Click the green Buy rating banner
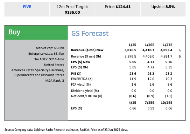 [36, 33]
